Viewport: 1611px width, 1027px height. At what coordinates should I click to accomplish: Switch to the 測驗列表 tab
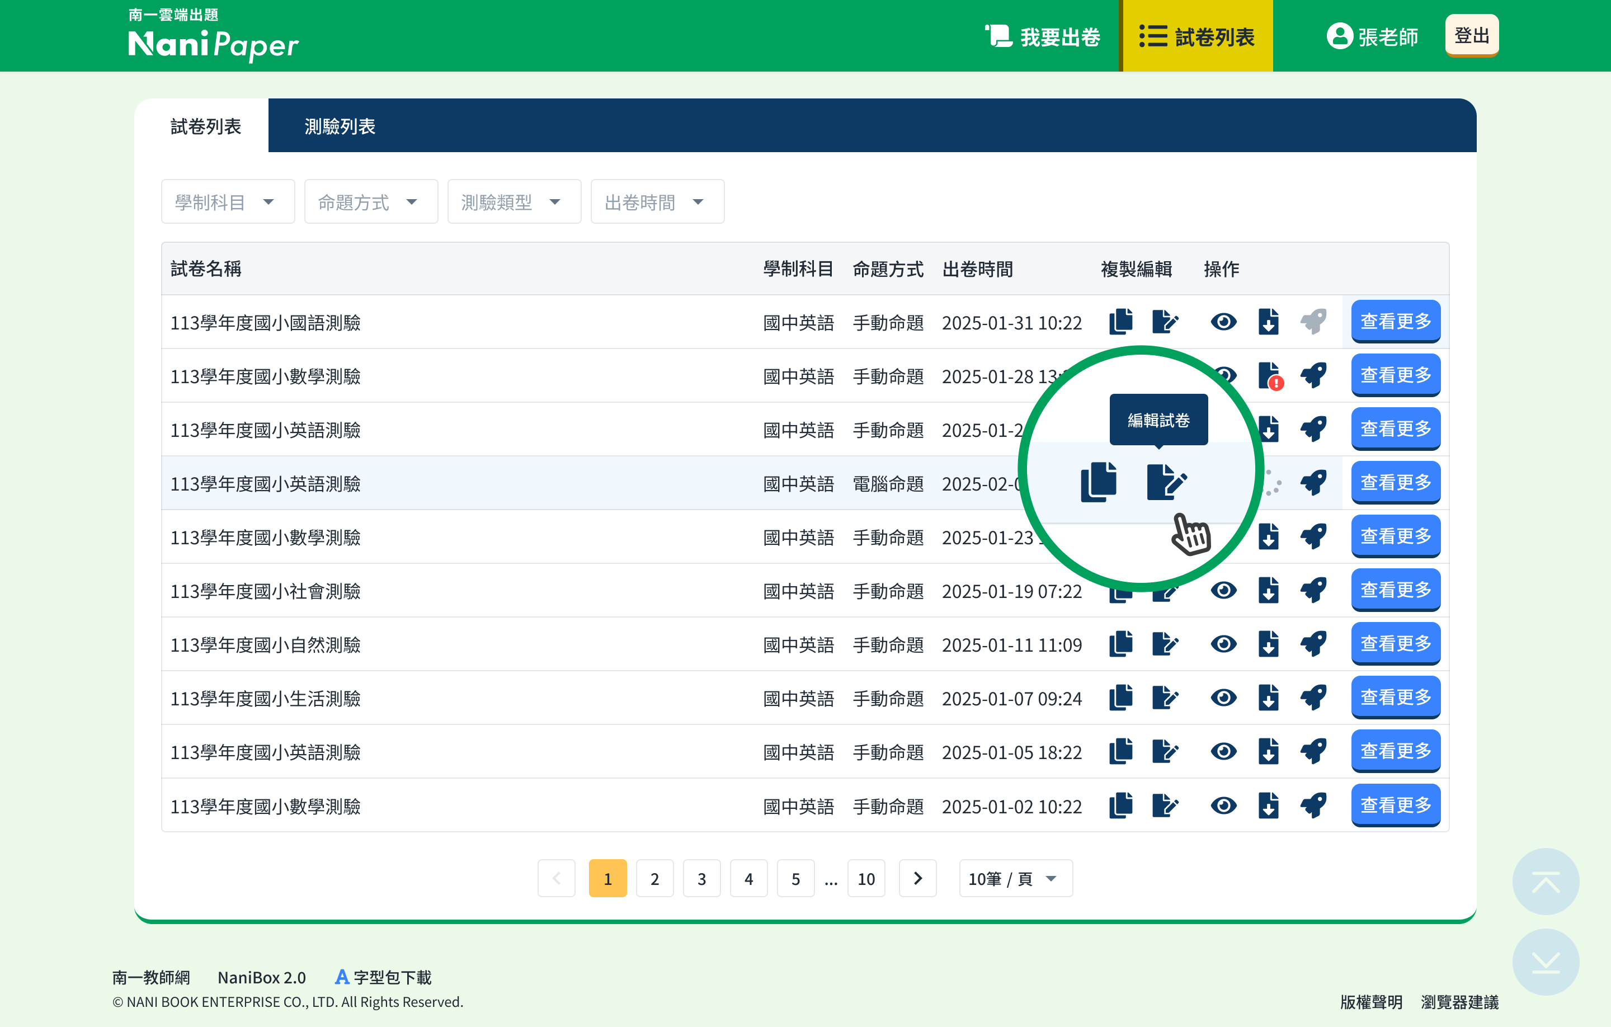pyautogui.click(x=340, y=126)
